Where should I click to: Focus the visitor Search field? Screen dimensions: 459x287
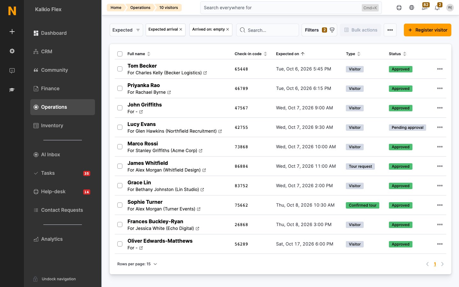(267, 30)
